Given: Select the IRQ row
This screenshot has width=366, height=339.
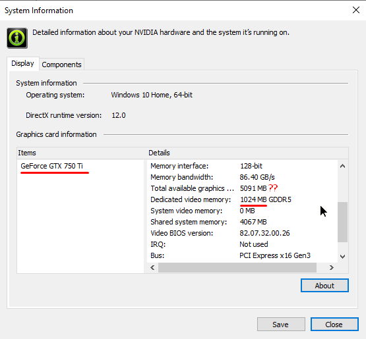Looking at the screenshot, I should pyautogui.click(x=242, y=244).
